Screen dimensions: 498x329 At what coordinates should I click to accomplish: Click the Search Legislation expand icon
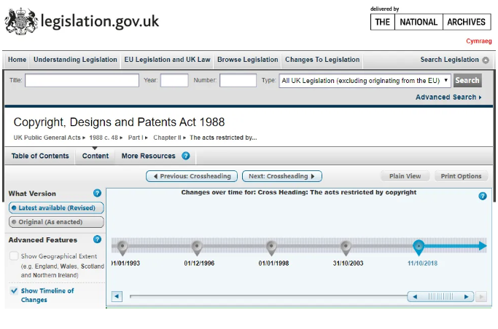486,60
